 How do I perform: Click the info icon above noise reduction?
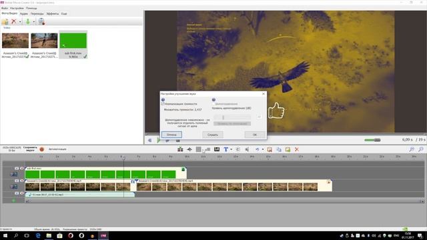[213, 100]
